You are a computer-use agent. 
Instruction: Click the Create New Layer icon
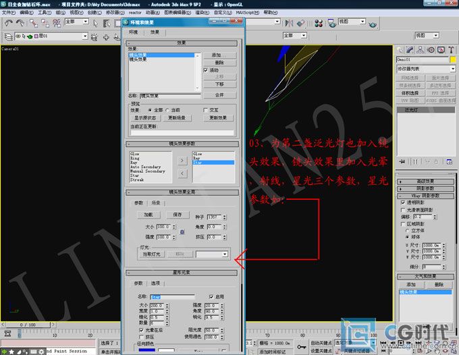coord(94,37)
